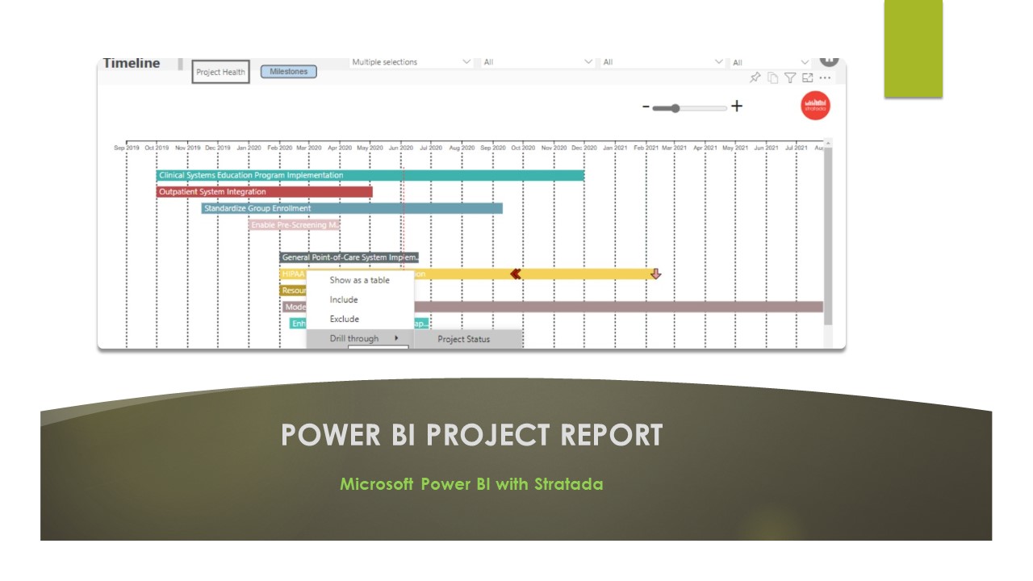Click the Jul 2021 axis label
The height and width of the screenshot is (581, 1033).
pos(797,148)
